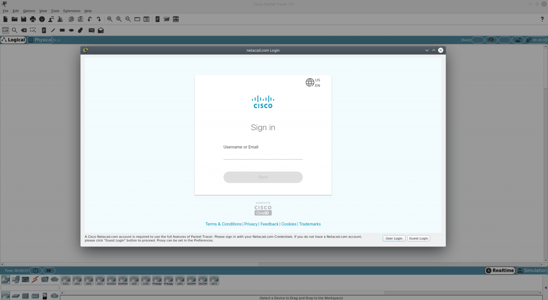Click the drawing palette rectangle icon
The image size is (548, 300).
[137, 19]
